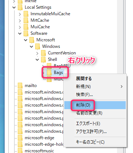Select the Windows key in the tree
Screen dimensions: 133x153
point(51,46)
